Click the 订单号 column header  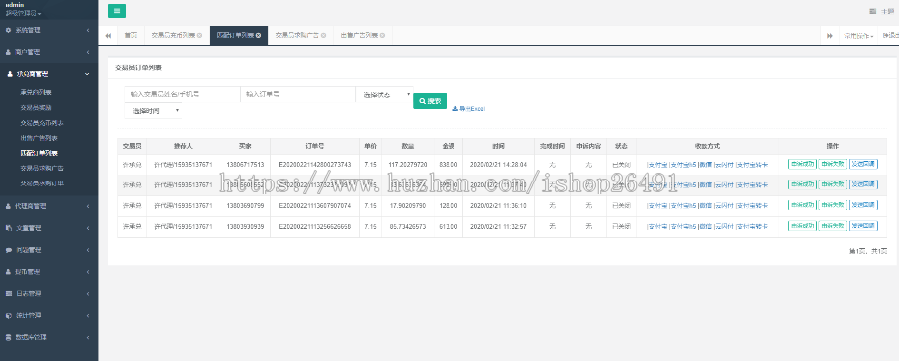pos(315,146)
